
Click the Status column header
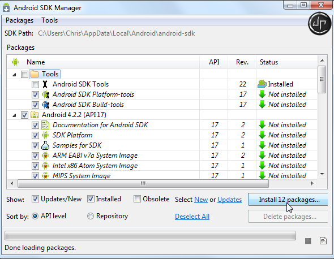[x=286, y=62]
